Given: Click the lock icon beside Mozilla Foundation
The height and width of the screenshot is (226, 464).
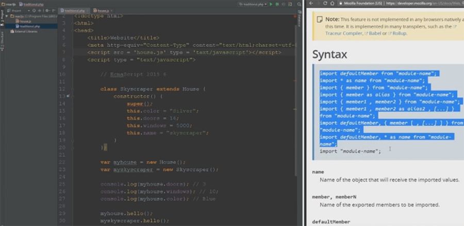Looking at the screenshot, I should click(x=341, y=3).
